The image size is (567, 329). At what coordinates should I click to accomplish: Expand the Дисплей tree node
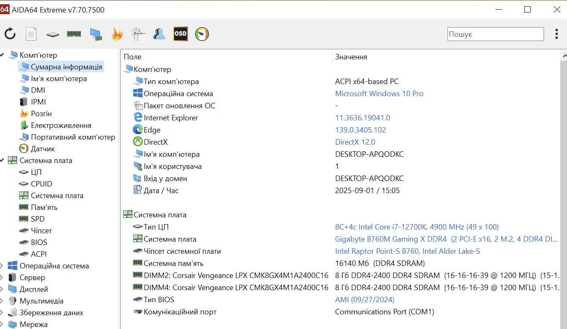click(2, 289)
